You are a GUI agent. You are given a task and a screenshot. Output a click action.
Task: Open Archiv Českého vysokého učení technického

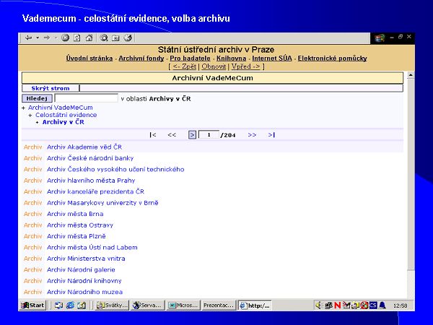(115, 170)
